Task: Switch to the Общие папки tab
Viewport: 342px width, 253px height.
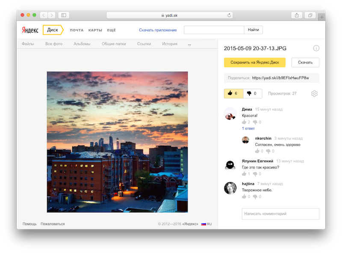Action: coord(114,44)
